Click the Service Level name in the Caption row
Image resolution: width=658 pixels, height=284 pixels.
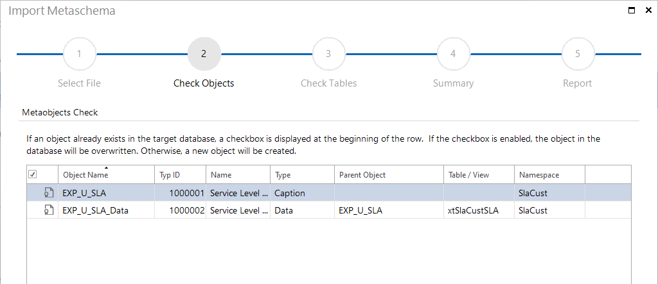coord(238,194)
